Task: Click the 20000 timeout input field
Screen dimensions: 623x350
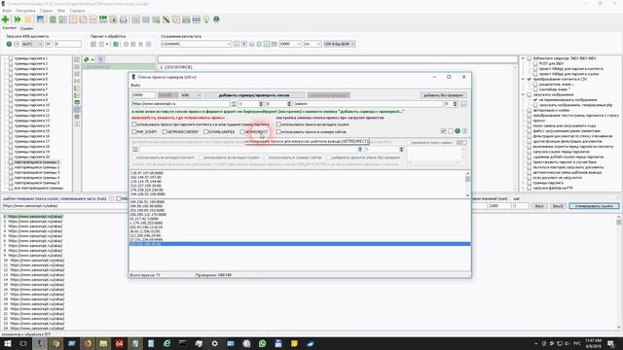Action: (143, 95)
